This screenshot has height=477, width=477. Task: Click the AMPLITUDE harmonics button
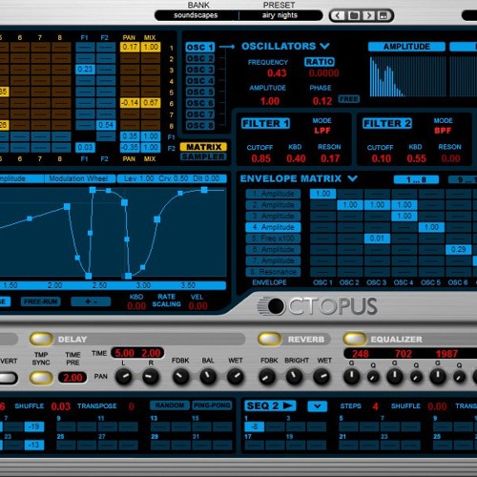click(x=406, y=47)
